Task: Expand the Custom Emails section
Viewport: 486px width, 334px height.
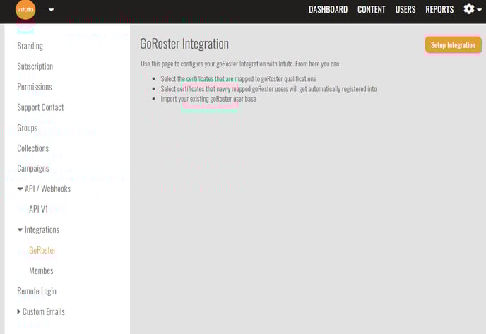Action: (41, 311)
